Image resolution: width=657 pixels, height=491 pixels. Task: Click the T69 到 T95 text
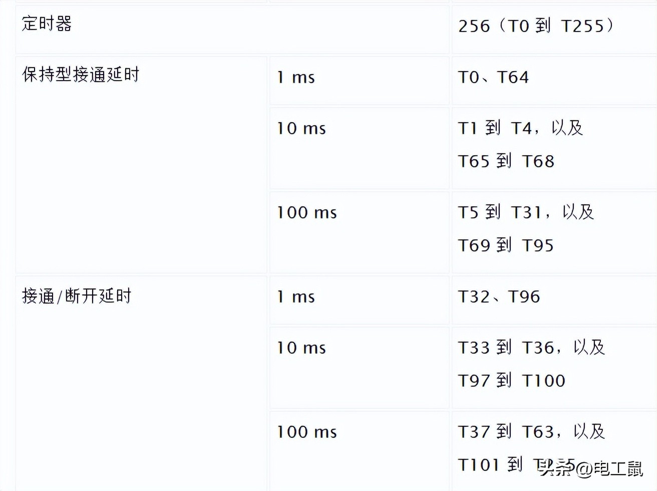(x=506, y=245)
